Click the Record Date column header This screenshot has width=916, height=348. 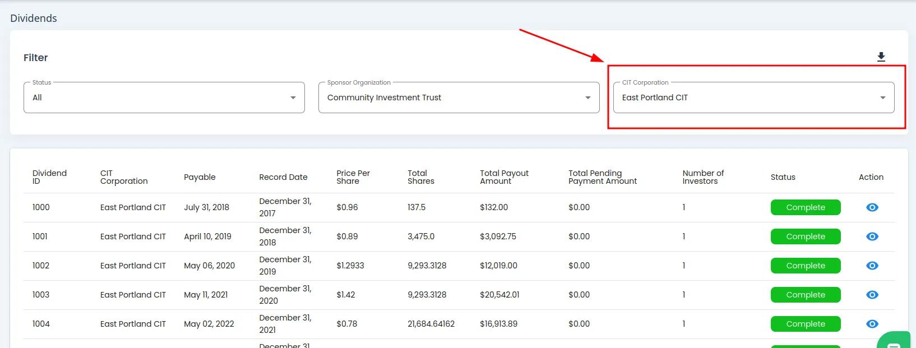pos(283,177)
